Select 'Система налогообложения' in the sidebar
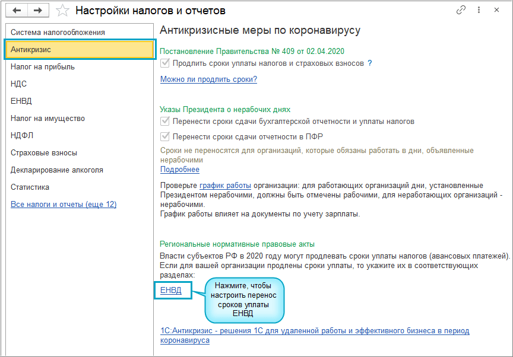This screenshot has width=513, height=357. 58,33
